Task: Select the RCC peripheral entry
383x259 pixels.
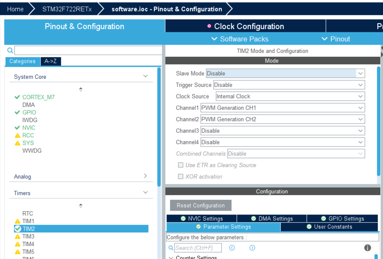Action: pyautogui.click(x=28, y=135)
